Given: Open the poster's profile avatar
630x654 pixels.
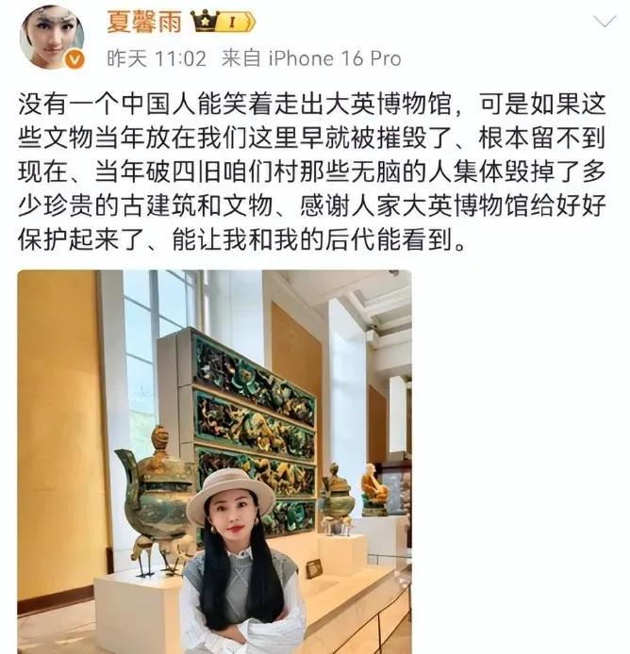Looking at the screenshot, I should (x=52, y=37).
